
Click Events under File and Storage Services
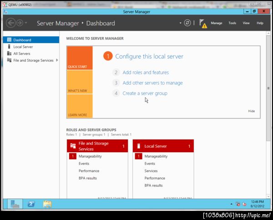click(84, 164)
